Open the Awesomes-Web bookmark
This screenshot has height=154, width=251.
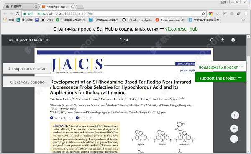tap(171, 20)
